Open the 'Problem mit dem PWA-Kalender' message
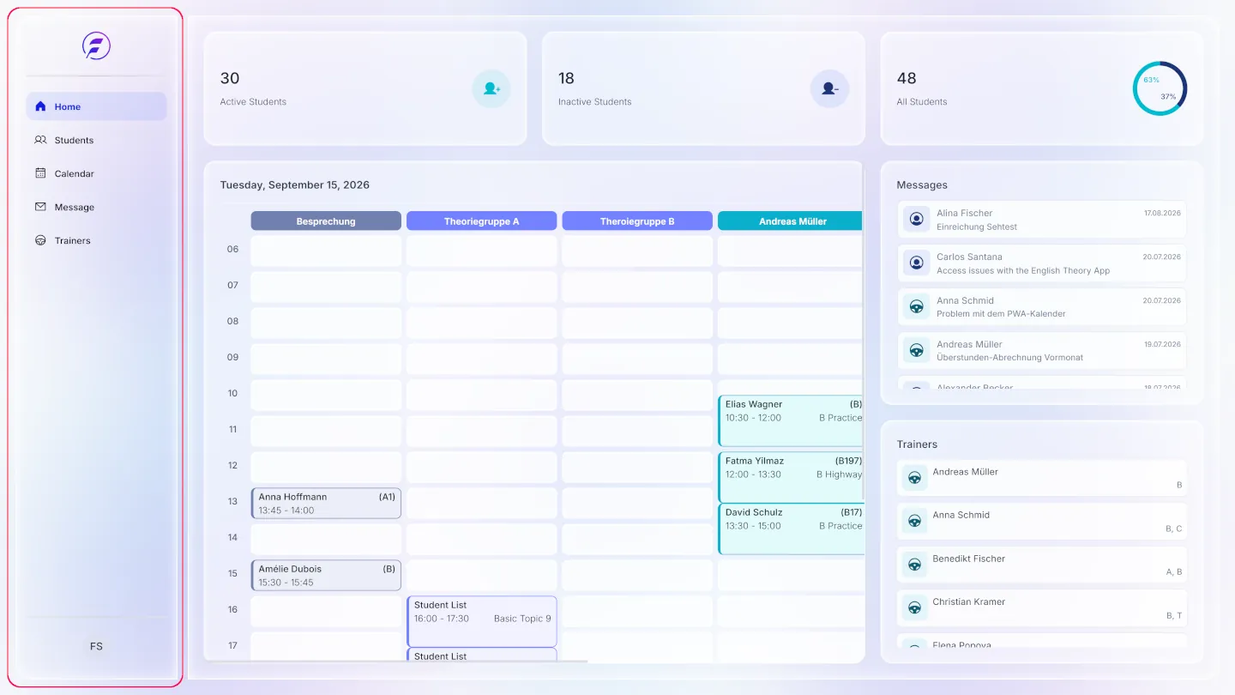The image size is (1235, 695). (1041, 307)
